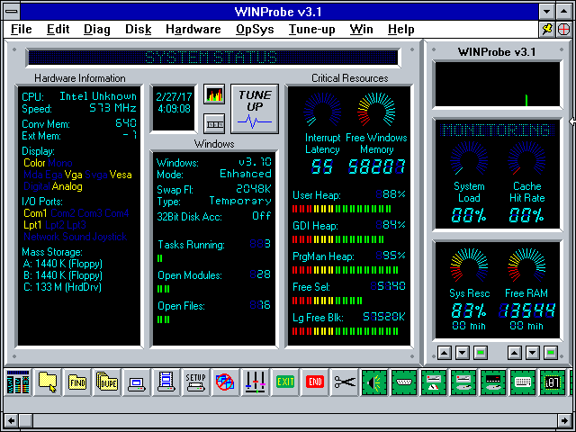The image size is (576, 432).
Task: Click the Lg Free Blk level bar
Action: tap(346, 331)
